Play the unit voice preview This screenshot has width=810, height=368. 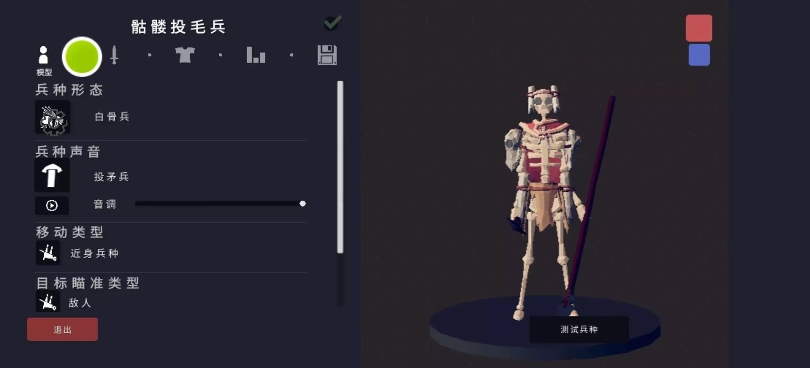pos(52,205)
